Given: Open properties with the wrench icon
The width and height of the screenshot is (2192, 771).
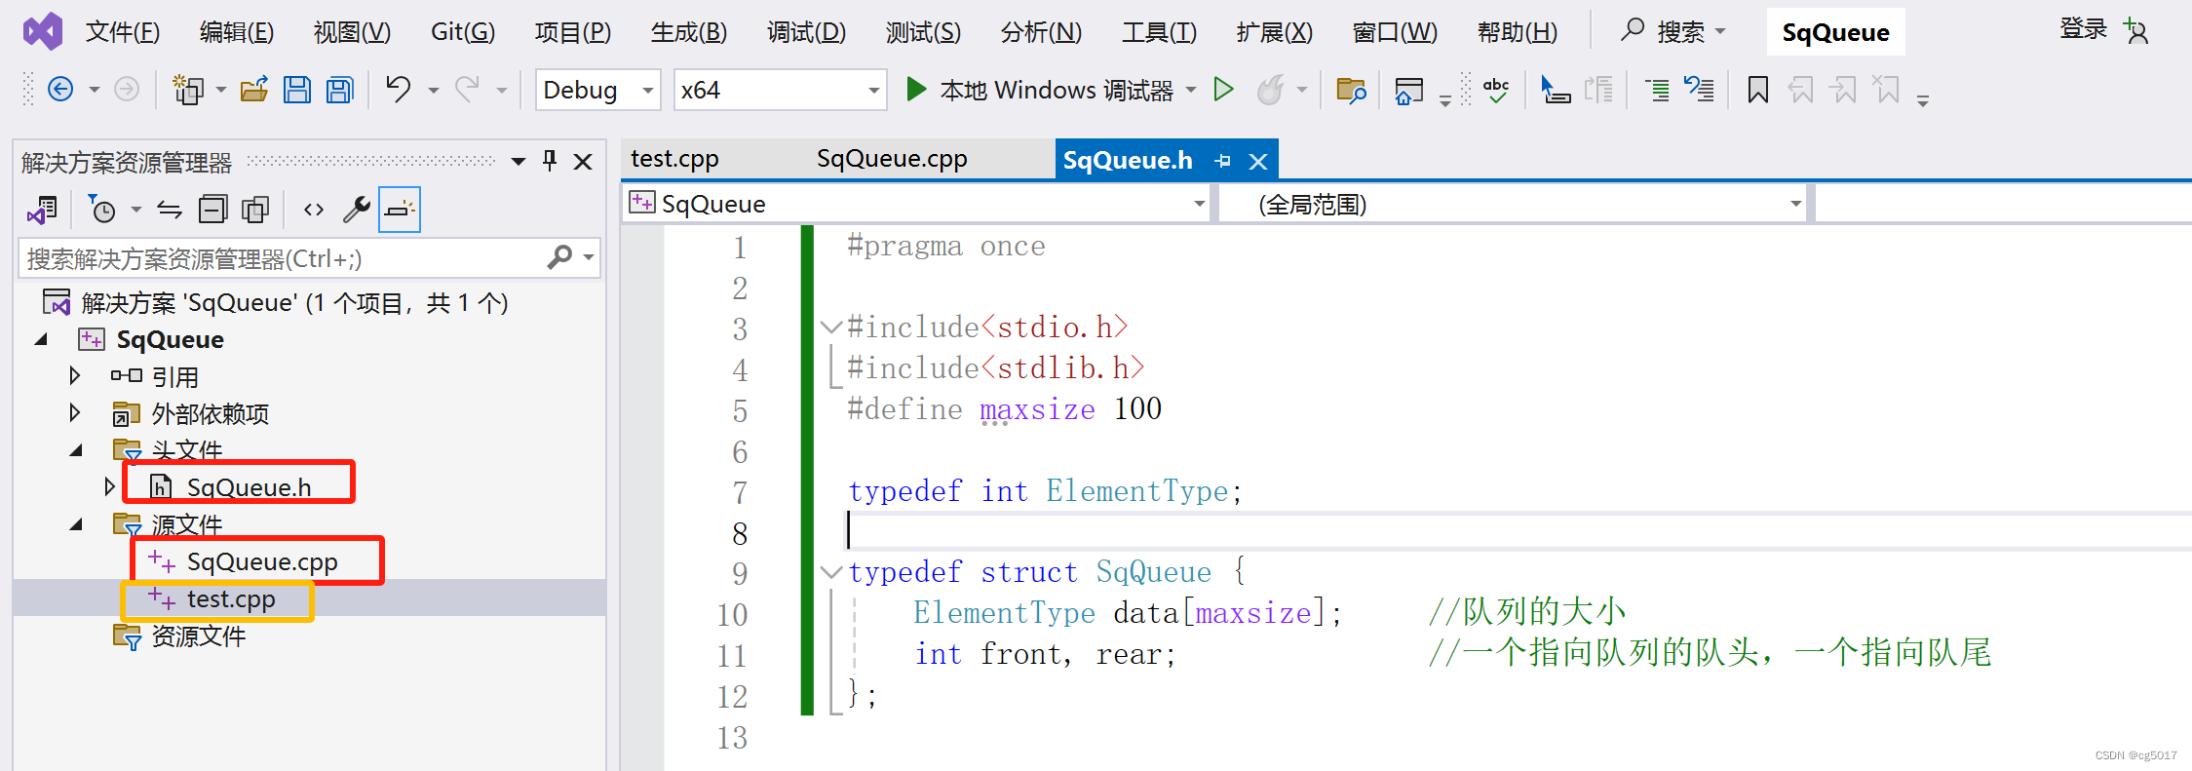Looking at the screenshot, I should [x=357, y=210].
